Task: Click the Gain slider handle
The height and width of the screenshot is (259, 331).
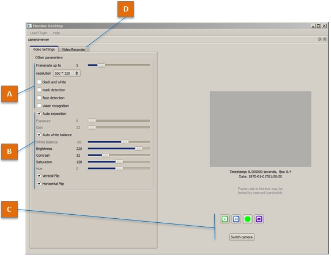Action: (x=92, y=127)
